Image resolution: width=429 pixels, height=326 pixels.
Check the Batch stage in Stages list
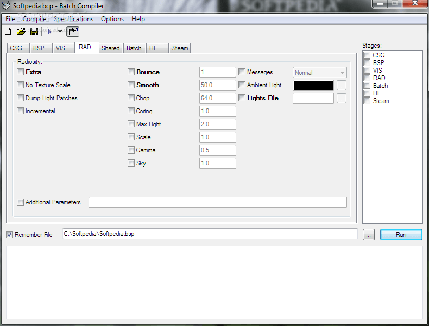click(367, 86)
